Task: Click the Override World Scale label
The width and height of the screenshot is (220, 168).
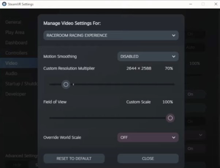Action: 62,137
